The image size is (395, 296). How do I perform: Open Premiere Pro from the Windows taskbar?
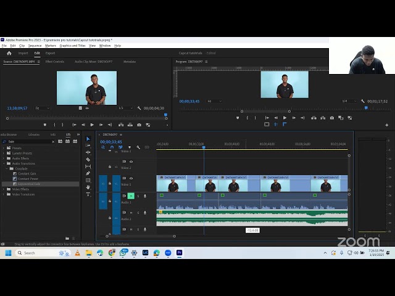pos(179,252)
